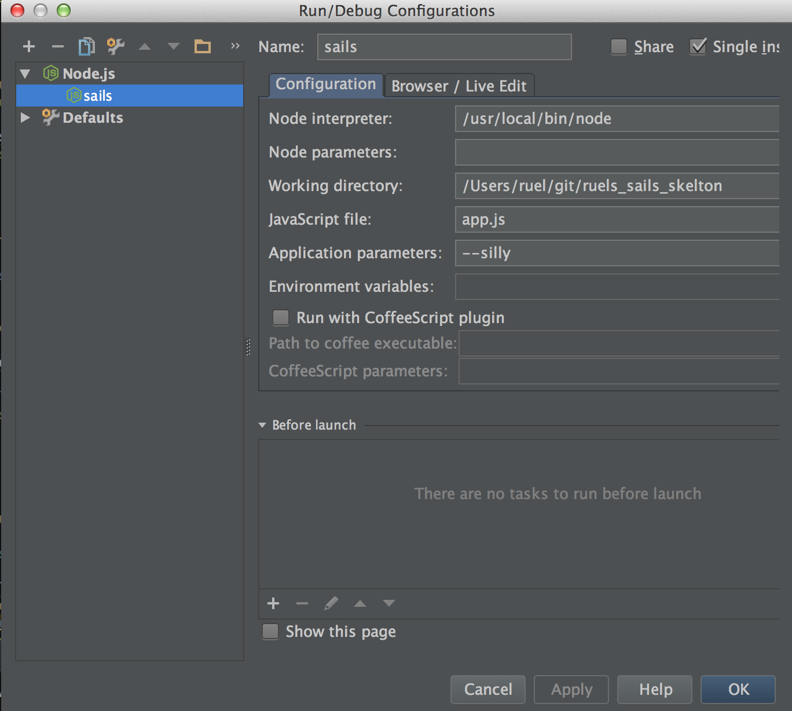
Task: Check Show this page option
Action: pyautogui.click(x=270, y=632)
